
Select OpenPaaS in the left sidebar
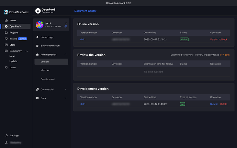(16, 26)
